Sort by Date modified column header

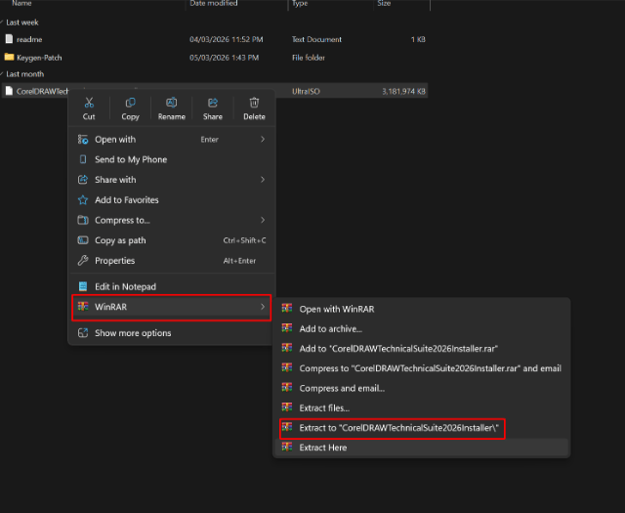click(212, 4)
